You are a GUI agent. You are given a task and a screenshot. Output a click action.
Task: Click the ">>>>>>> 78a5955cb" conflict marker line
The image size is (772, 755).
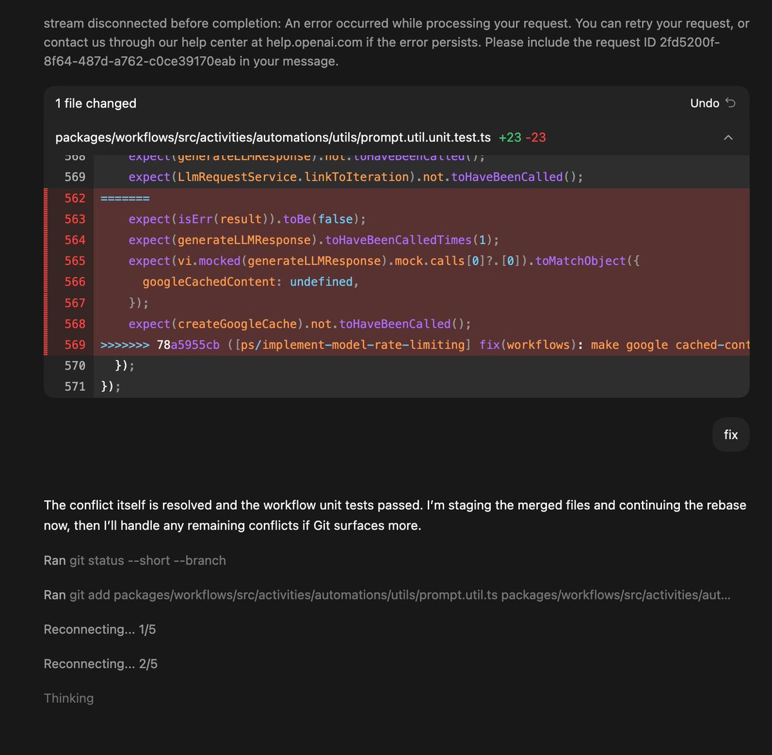[425, 345]
